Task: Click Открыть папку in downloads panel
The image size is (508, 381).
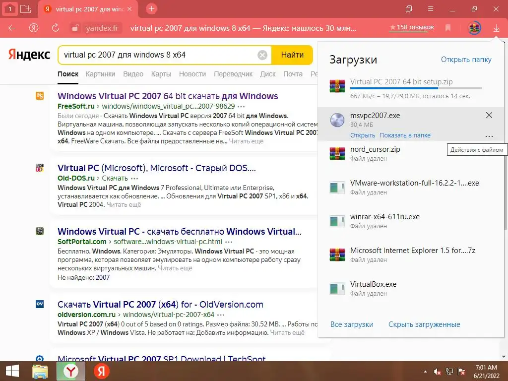Action: pos(466,60)
